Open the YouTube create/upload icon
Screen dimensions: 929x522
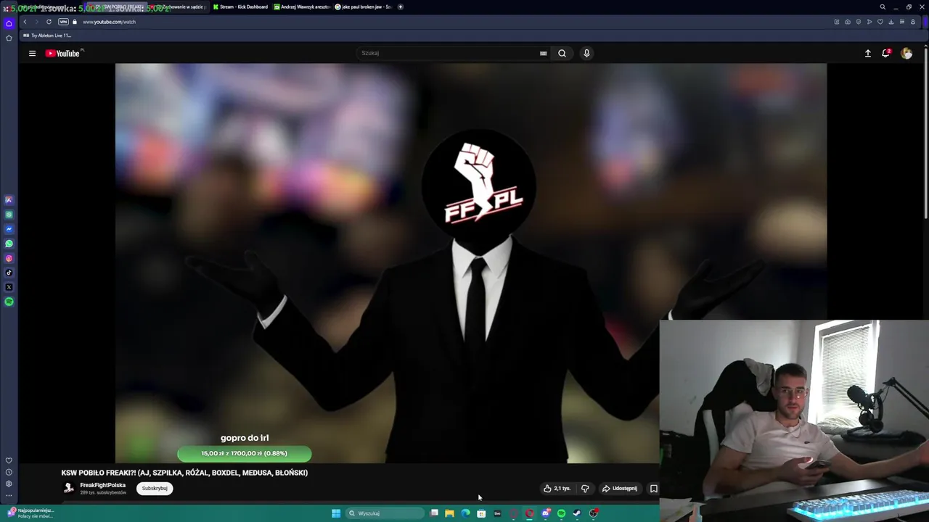click(x=867, y=53)
